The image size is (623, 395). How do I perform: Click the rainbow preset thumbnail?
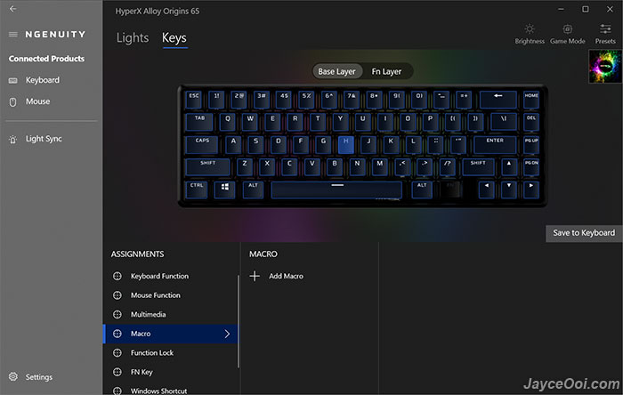click(604, 67)
